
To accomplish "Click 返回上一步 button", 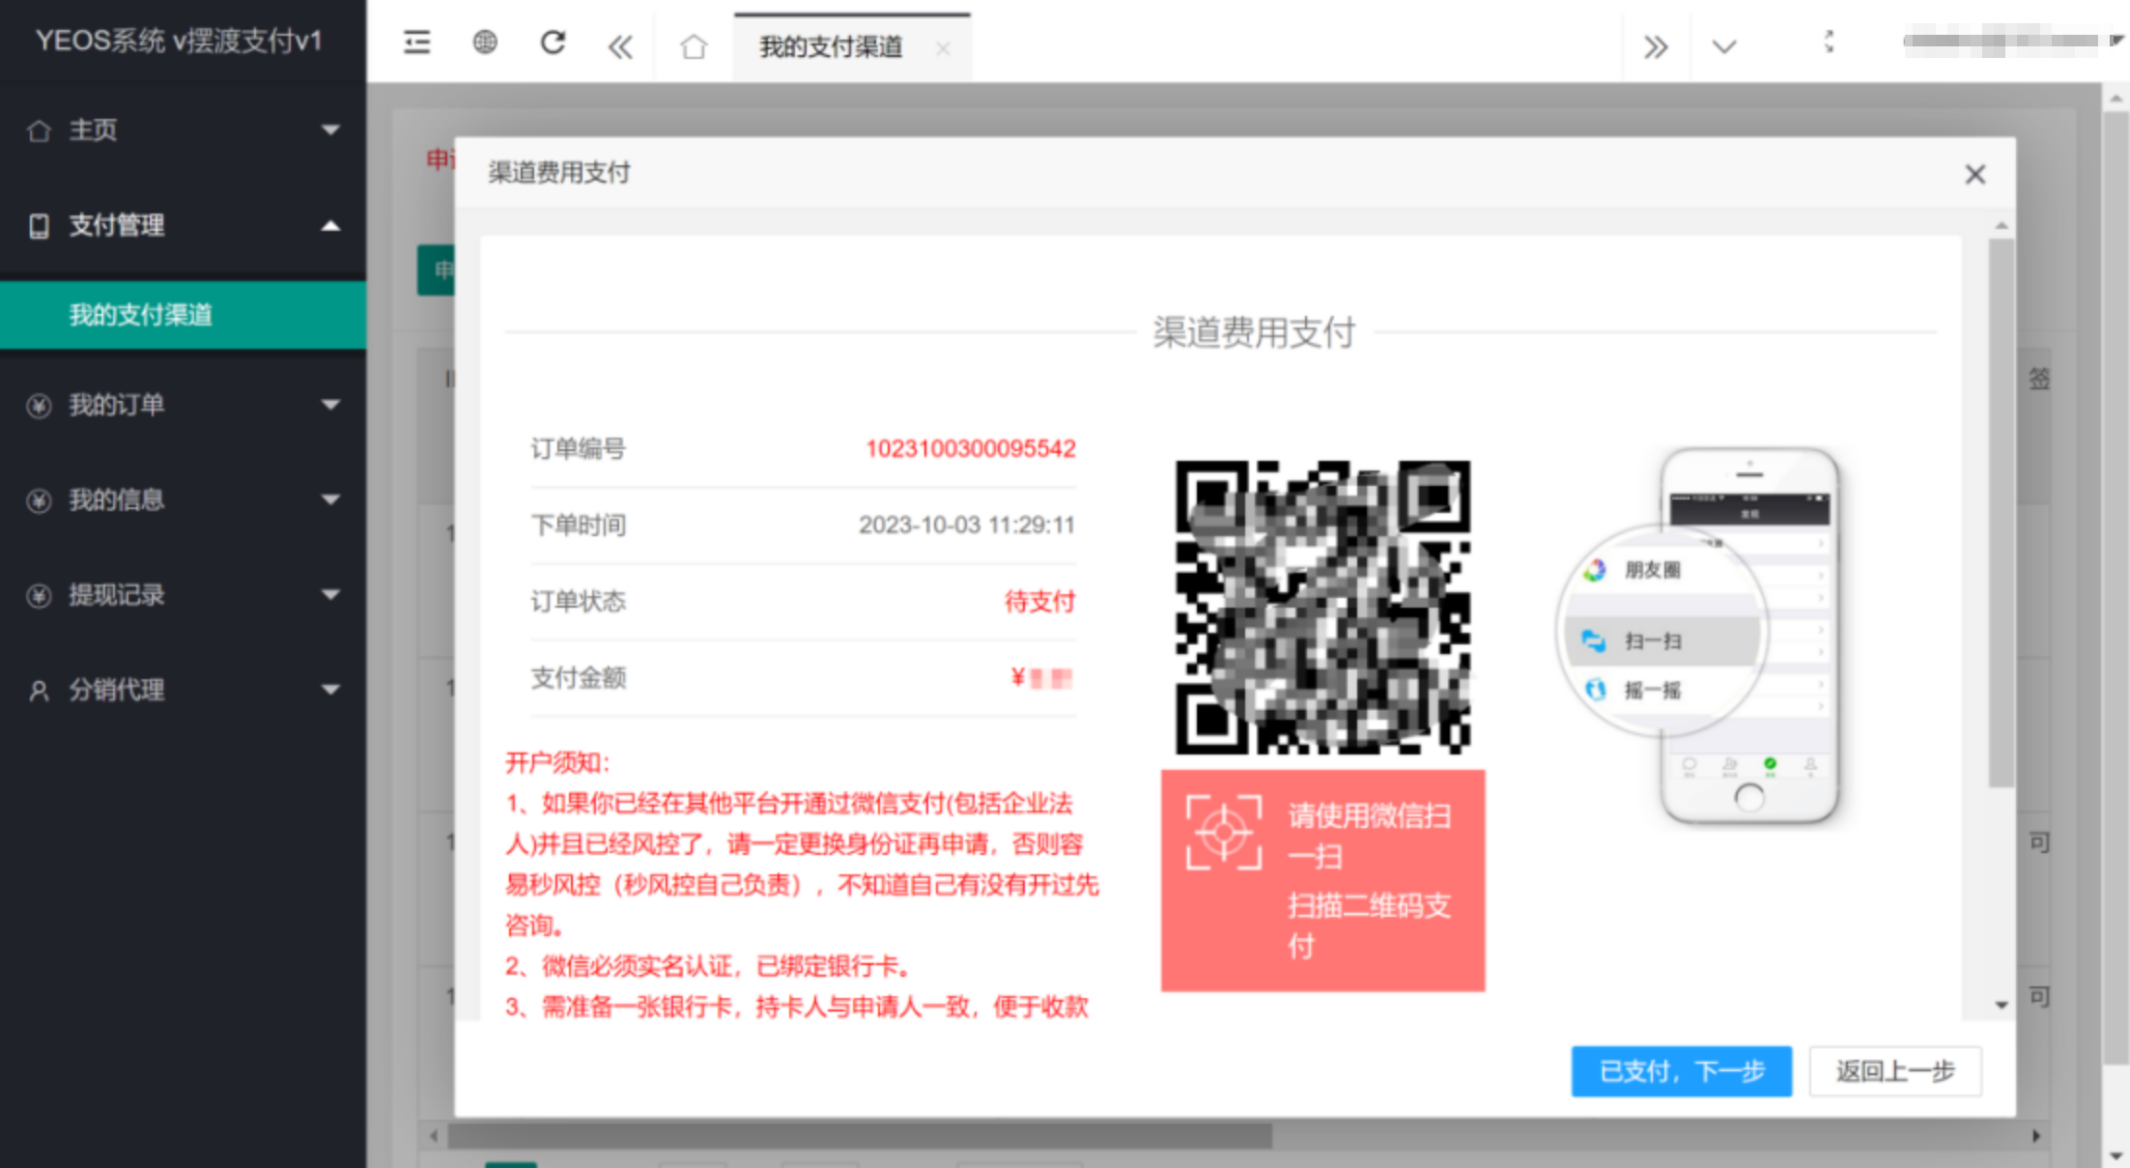I will coord(1895,1070).
